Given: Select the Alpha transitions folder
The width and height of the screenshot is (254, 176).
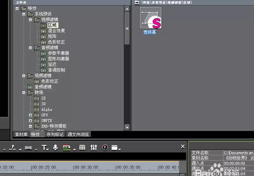Looking at the screenshot, I should coord(47,110).
